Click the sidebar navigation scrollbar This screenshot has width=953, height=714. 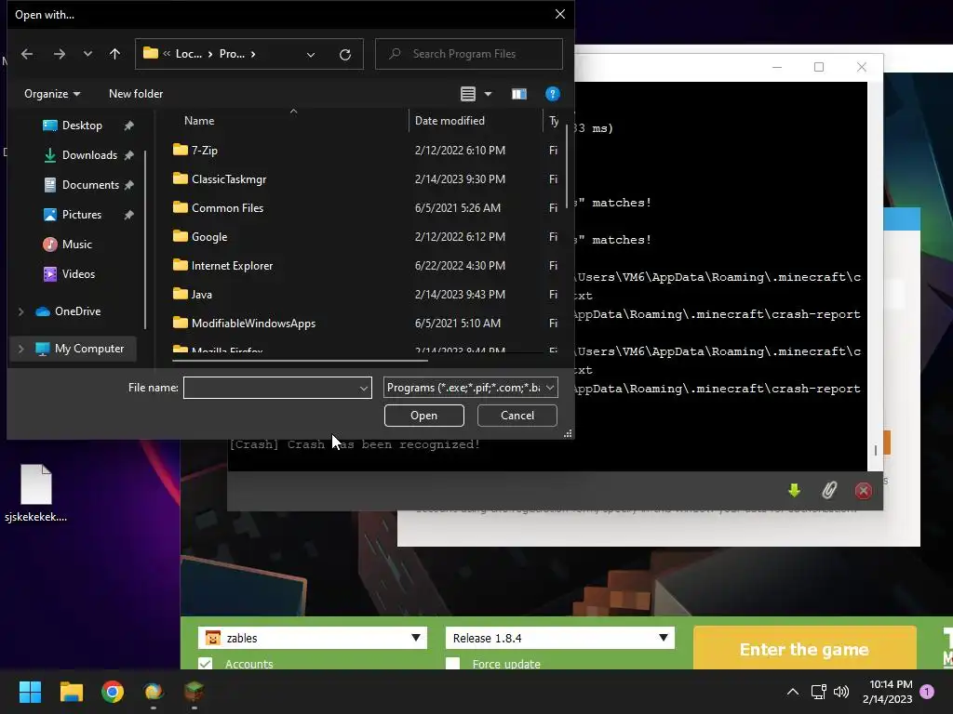pos(145,240)
